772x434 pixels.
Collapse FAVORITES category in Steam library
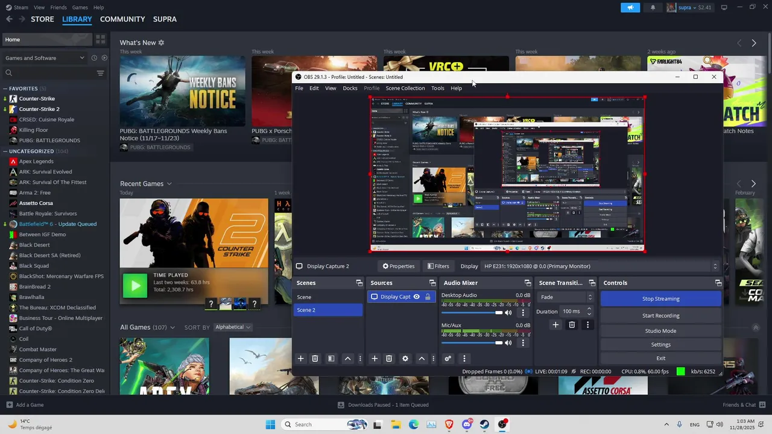tap(5, 89)
